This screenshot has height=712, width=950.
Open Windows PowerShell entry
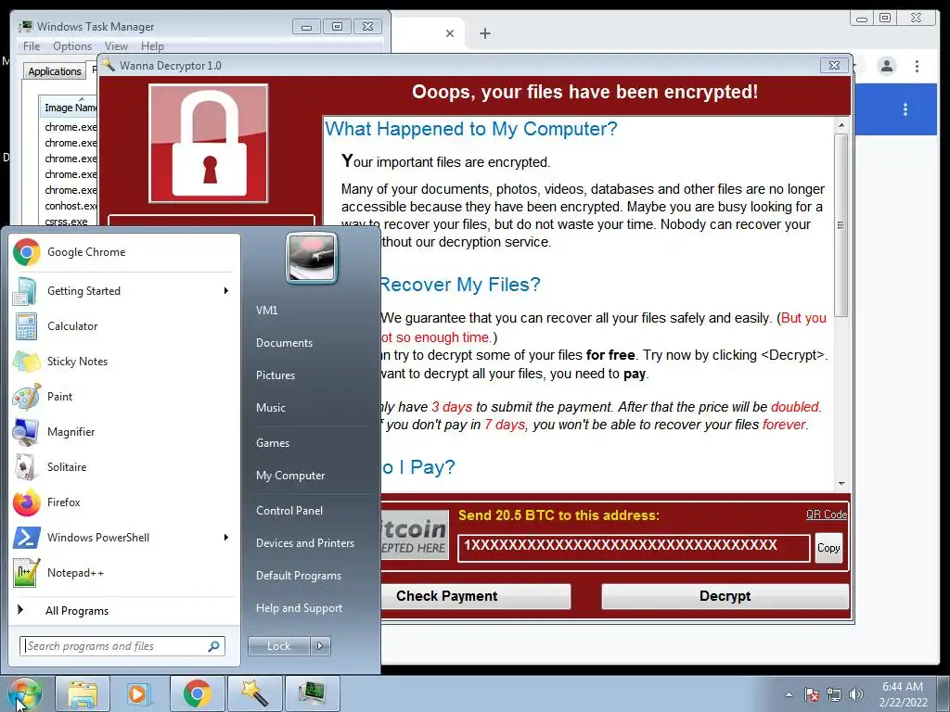(124, 537)
